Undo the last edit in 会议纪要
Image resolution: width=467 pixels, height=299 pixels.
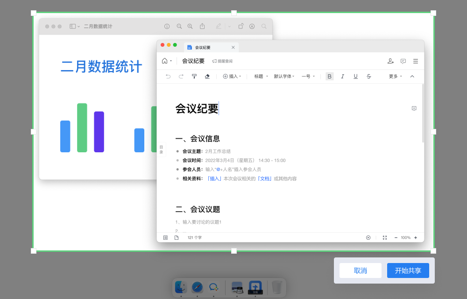click(x=168, y=77)
